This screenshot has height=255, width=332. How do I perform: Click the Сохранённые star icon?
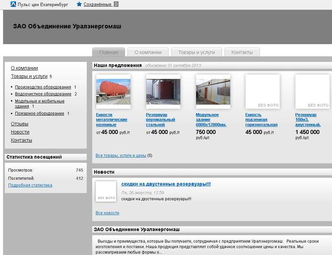[x=79, y=4]
